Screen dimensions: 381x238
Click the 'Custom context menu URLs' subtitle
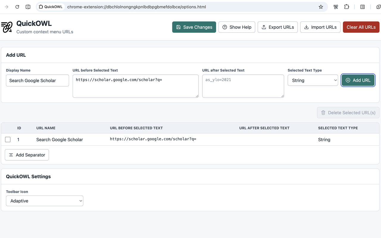pos(45,32)
